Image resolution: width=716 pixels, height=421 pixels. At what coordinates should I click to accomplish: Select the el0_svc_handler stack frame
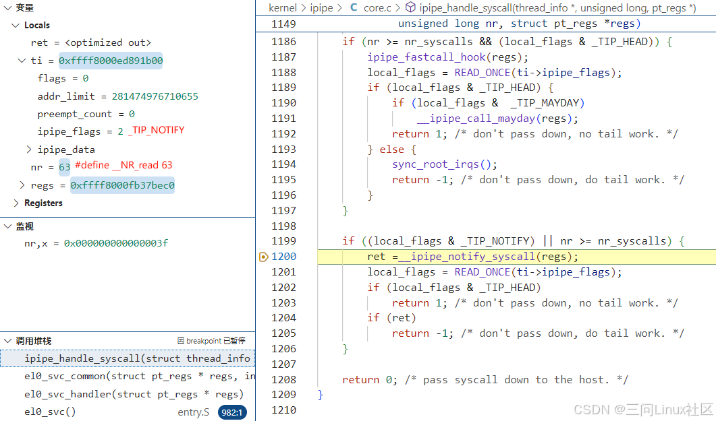coord(128,394)
